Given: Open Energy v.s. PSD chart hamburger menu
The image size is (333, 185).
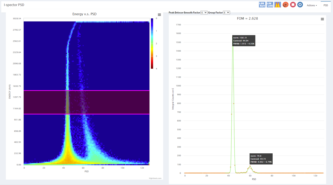Looking at the screenshot, I should pyautogui.click(x=159, y=15).
